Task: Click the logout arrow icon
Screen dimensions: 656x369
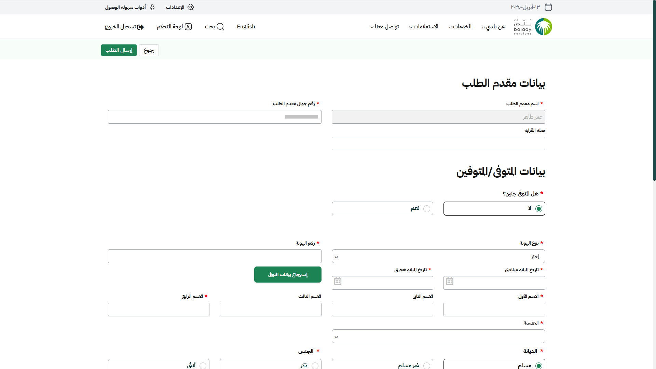Action: [x=140, y=27]
